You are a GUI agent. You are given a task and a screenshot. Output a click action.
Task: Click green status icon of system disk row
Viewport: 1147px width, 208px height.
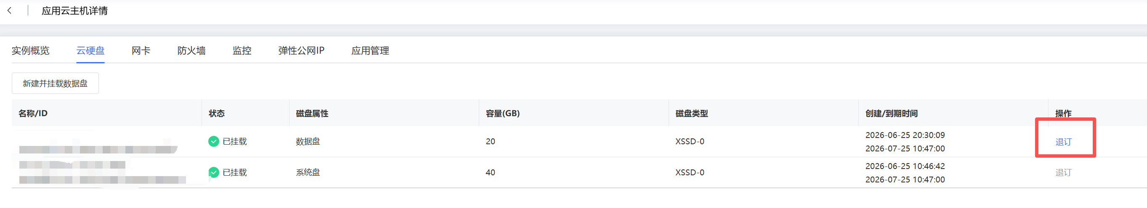pos(214,172)
